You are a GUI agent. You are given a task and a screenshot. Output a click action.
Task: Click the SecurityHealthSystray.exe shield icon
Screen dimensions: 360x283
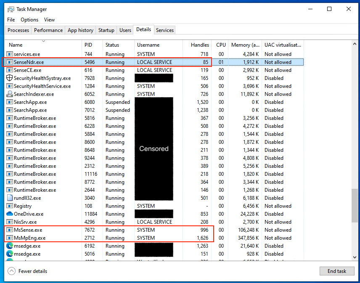point(10,78)
